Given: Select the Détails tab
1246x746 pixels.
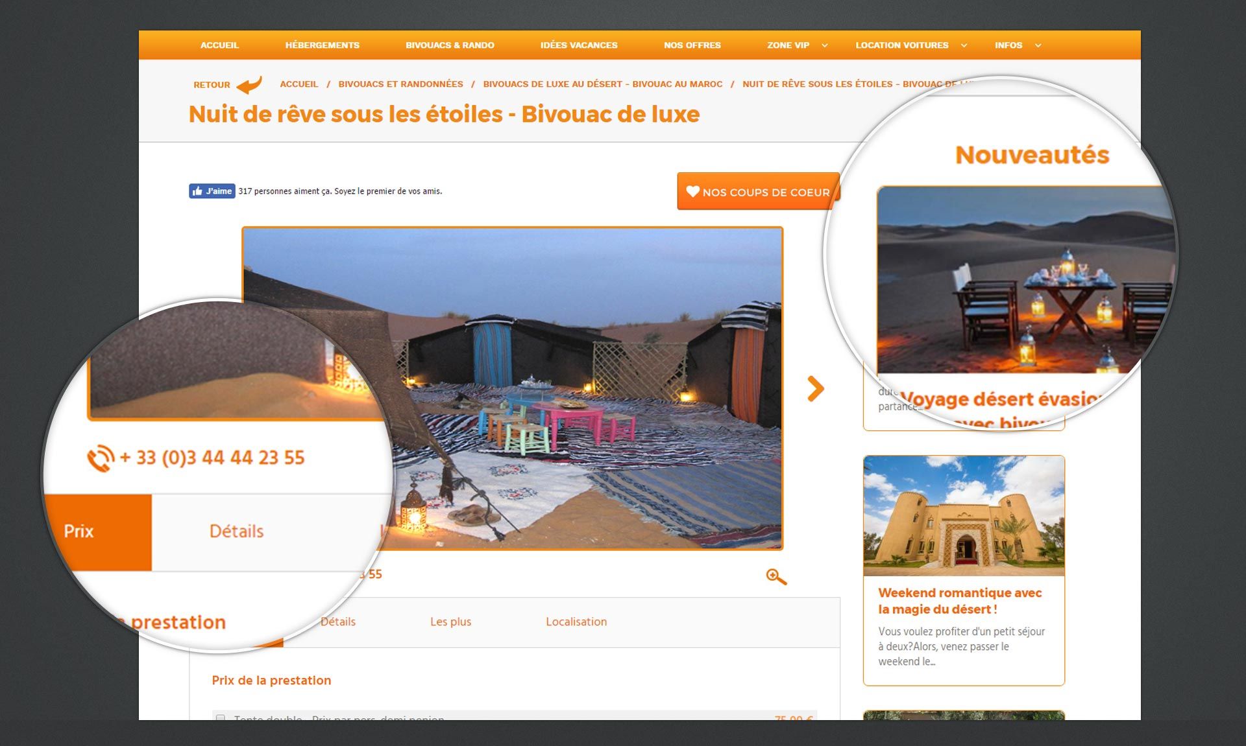Looking at the screenshot, I should (x=338, y=622).
